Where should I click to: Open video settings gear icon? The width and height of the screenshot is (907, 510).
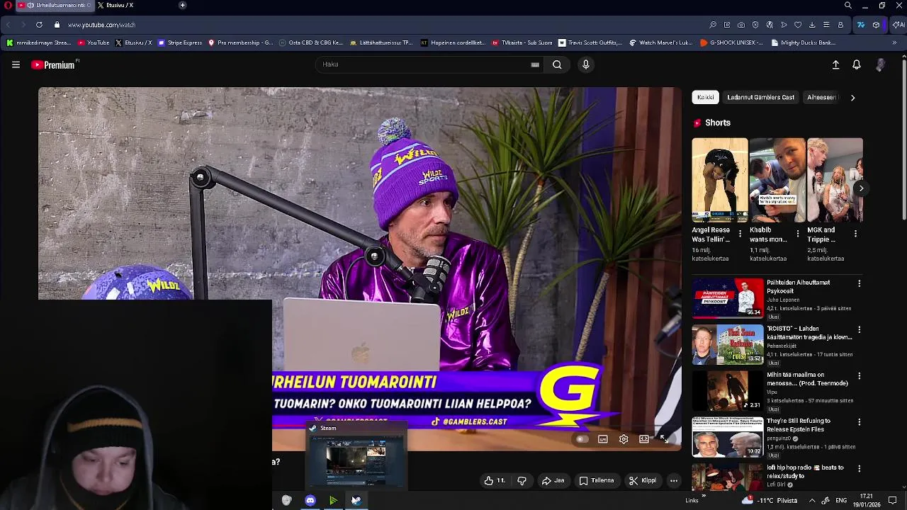(x=624, y=439)
